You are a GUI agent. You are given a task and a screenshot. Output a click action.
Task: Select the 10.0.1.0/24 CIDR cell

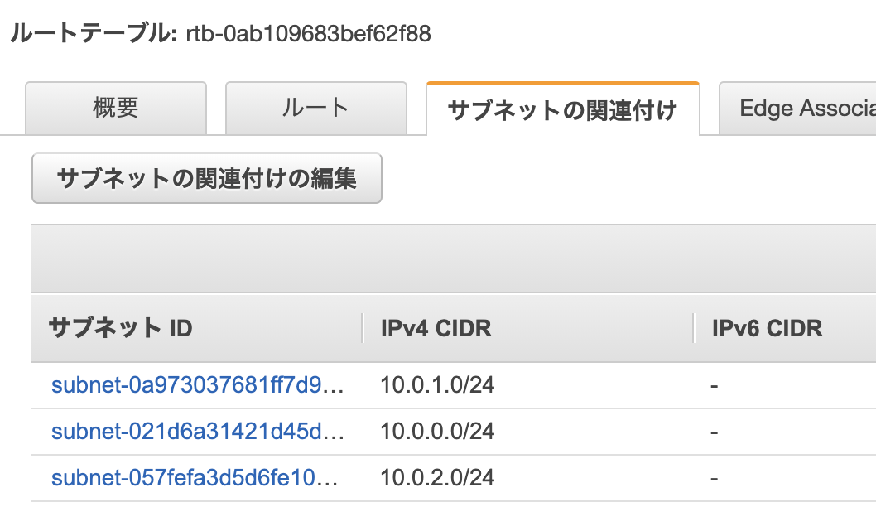pos(437,385)
